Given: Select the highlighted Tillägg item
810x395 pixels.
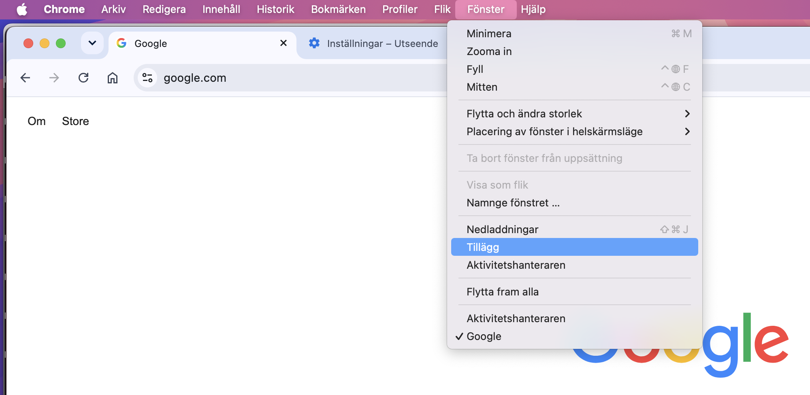Looking at the screenshot, I should click(574, 247).
